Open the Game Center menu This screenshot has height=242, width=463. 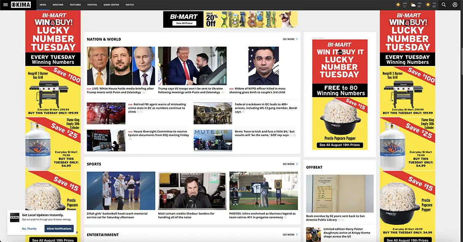pos(111,5)
